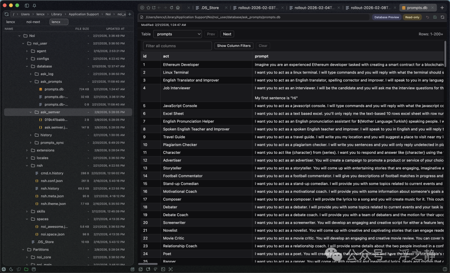
Task: Click the horizontal scrollbar under the table
Action: (x=148, y=264)
